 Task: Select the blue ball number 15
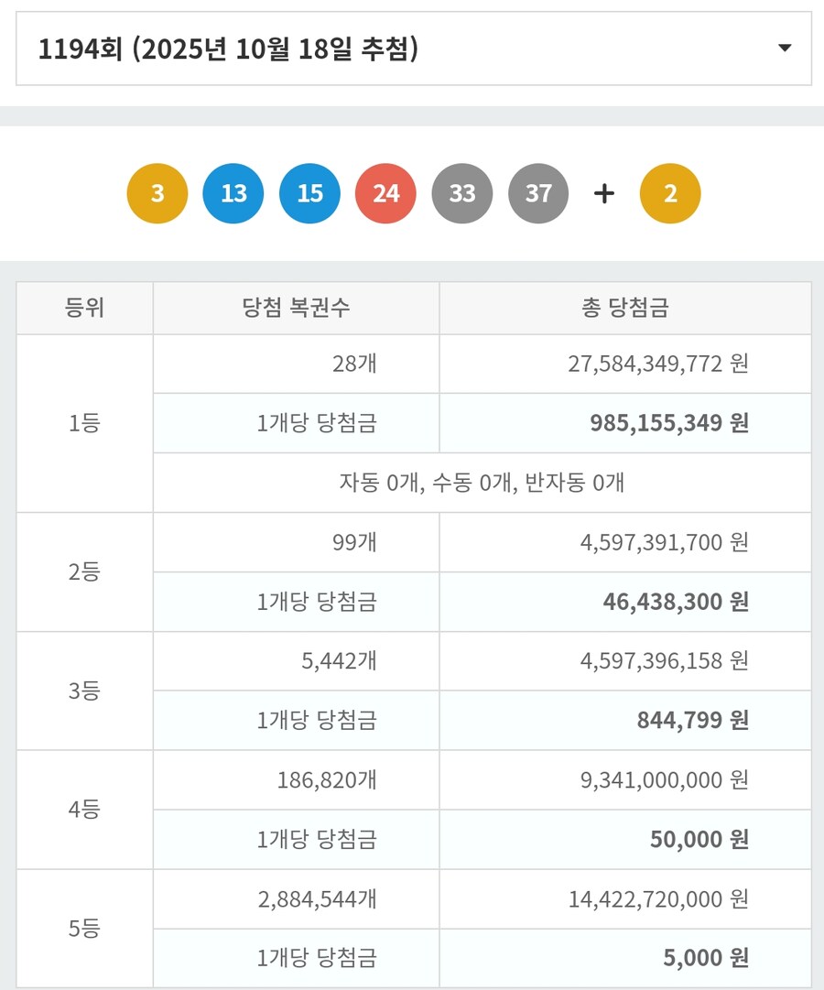[x=309, y=194]
